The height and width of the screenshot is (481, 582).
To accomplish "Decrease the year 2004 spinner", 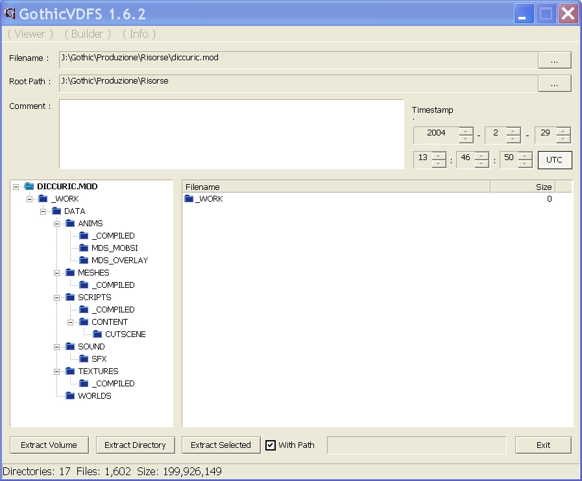I will click(466, 139).
